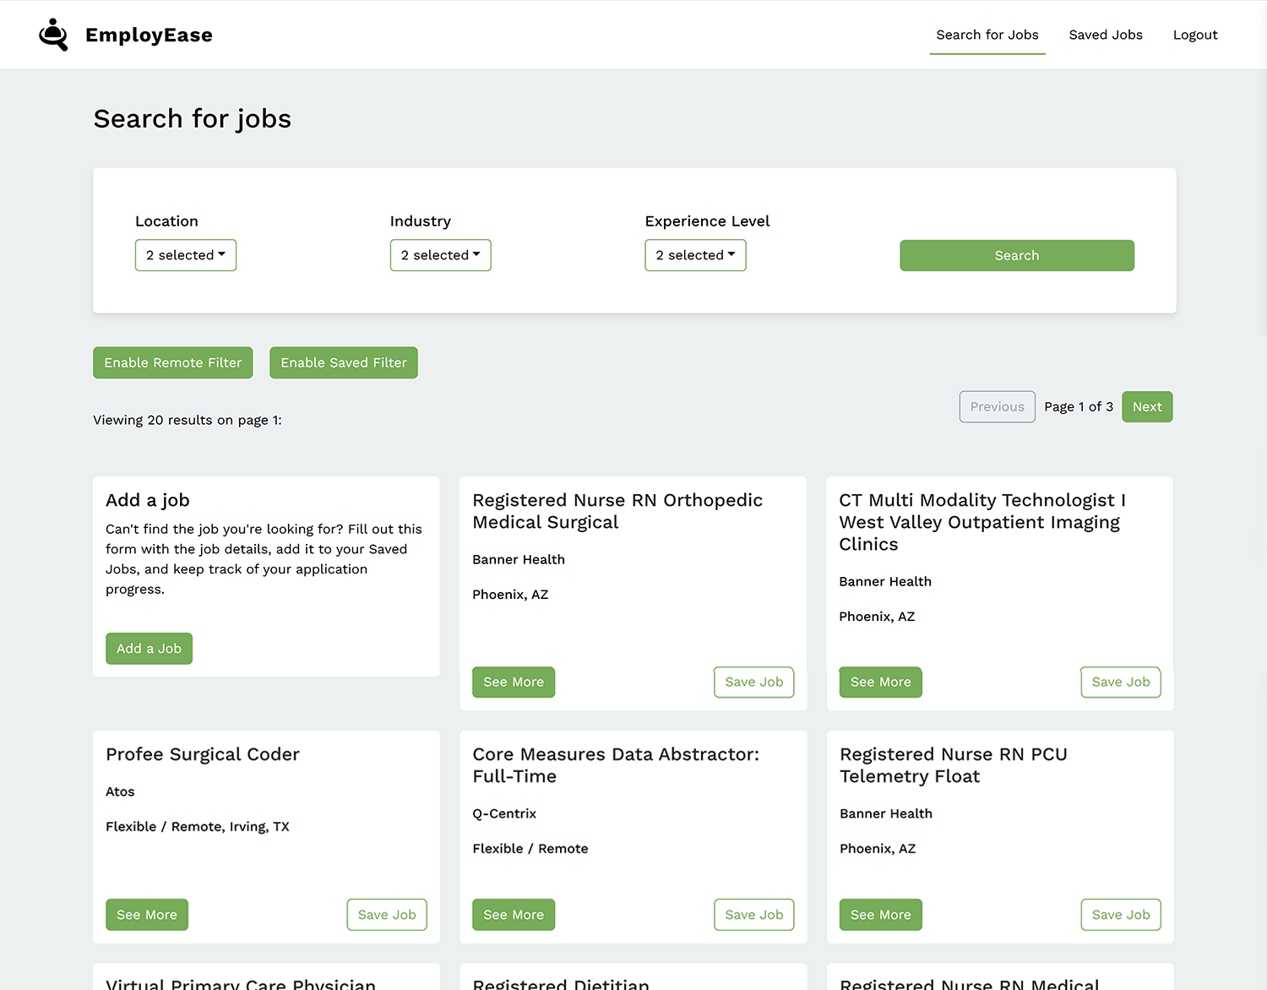
Task: Click the EmployEase robot logo icon
Action: [x=53, y=35]
